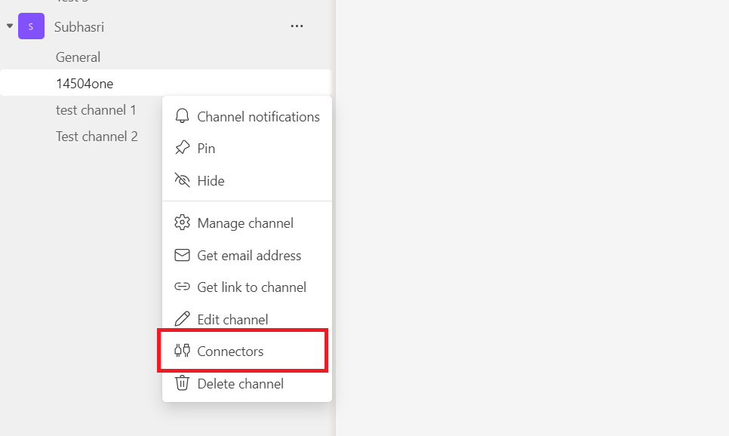Click the purple Subhasri team avatar
This screenshot has width=729, height=436.
(x=31, y=26)
